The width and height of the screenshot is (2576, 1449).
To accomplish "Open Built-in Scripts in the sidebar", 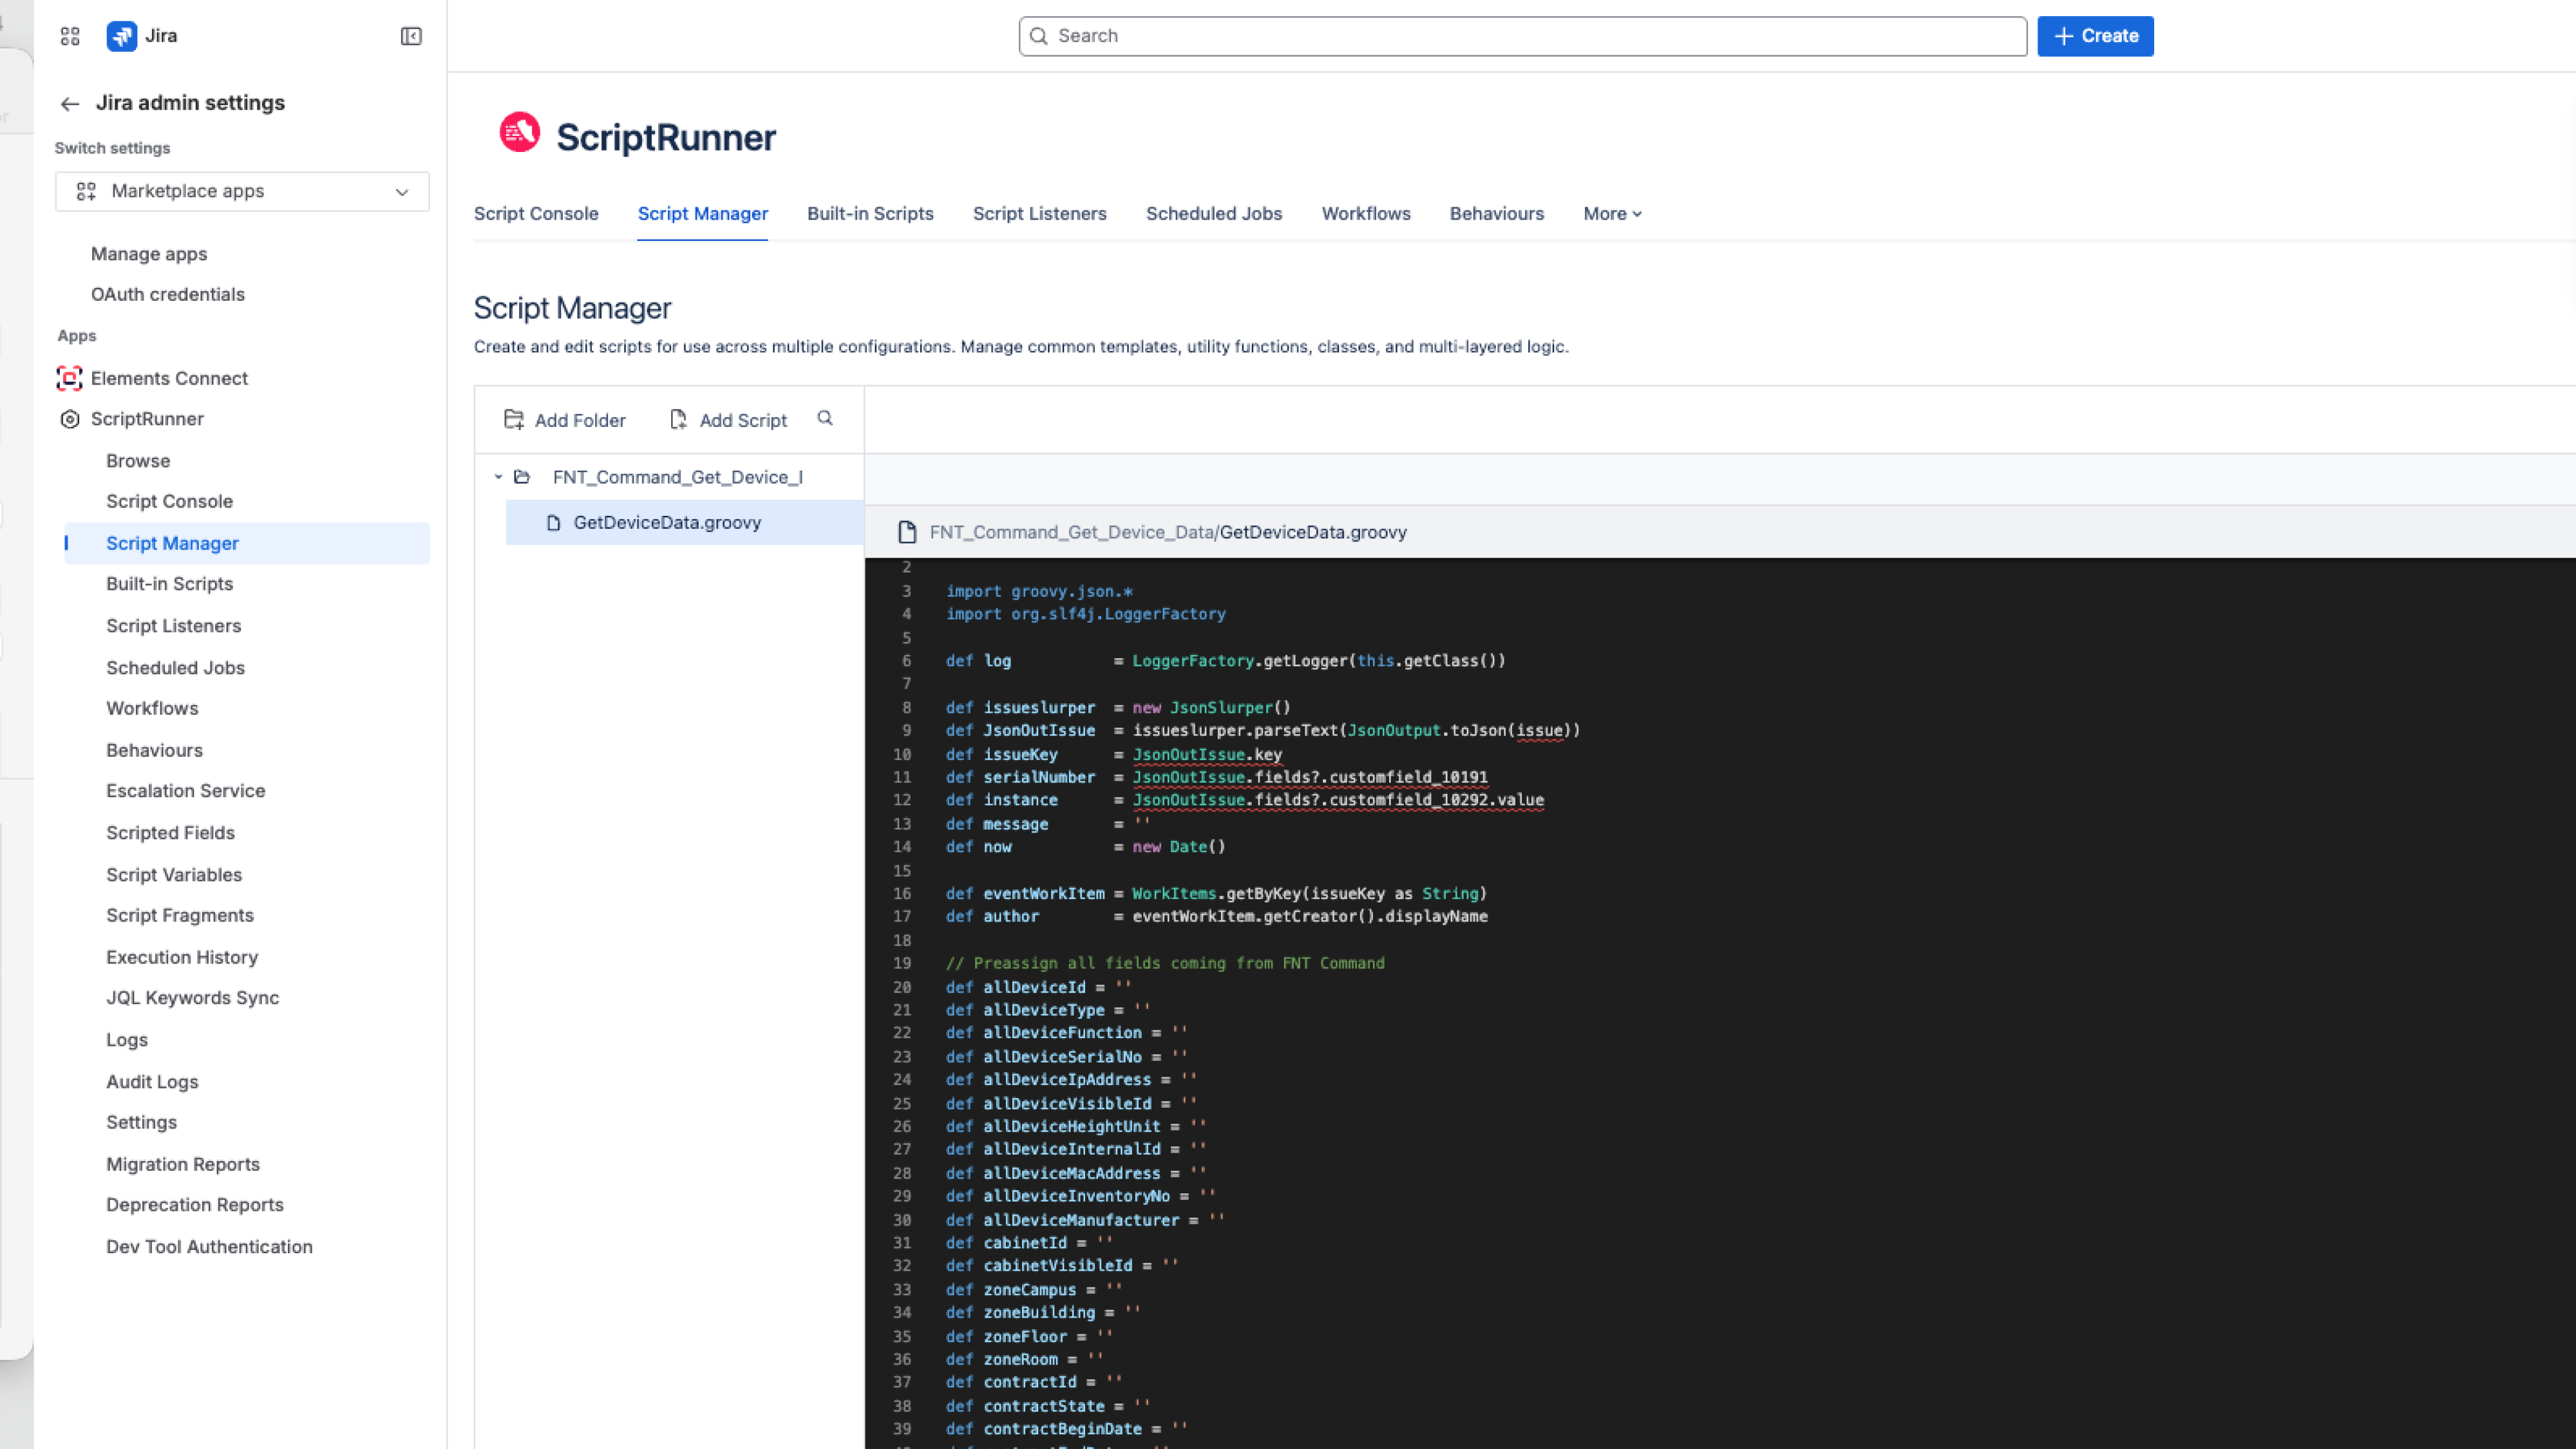I will (169, 584).
